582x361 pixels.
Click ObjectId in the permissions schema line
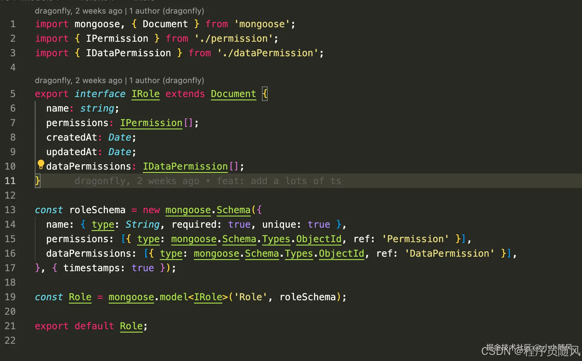coord(319,239)
